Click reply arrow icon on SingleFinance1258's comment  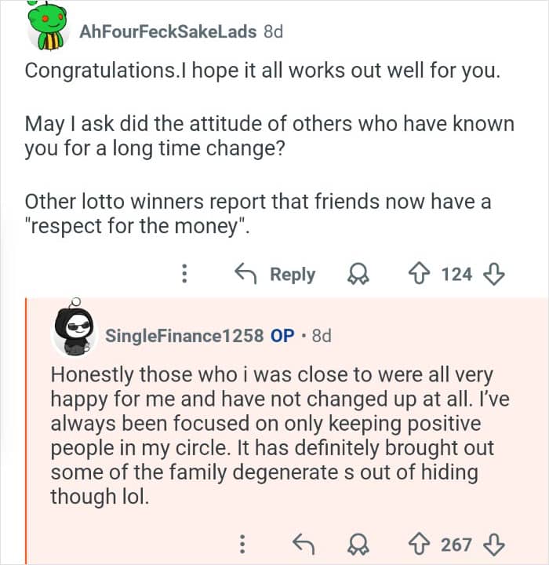(x=300, y=544)
